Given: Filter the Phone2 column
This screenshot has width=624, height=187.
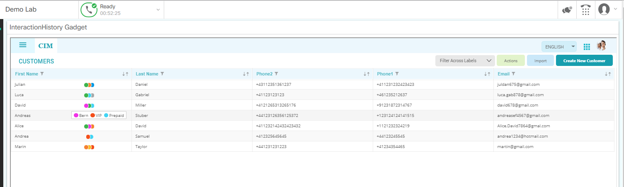Looking at the screenshot, I should 276,74.
